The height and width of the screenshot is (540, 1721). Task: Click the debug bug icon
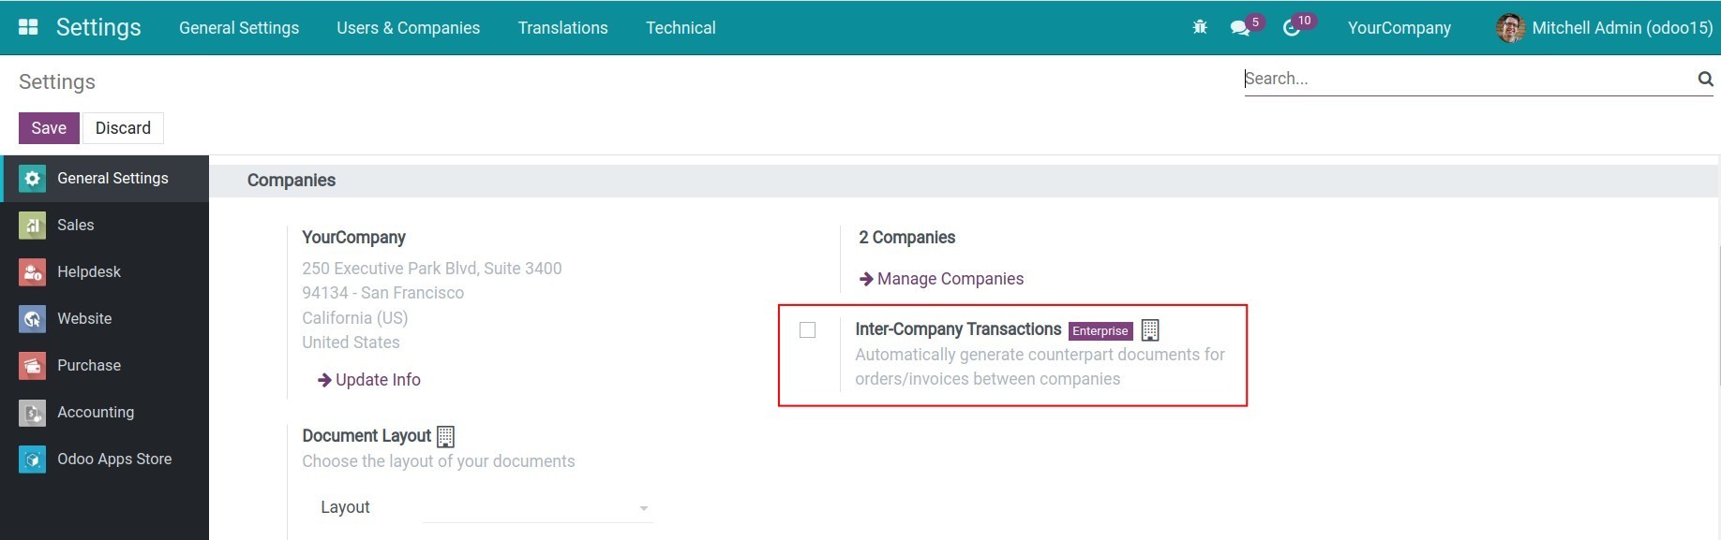coord(1200,27)
